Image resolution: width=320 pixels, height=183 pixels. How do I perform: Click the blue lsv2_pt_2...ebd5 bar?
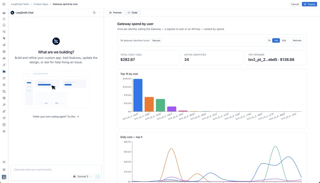pos(138,95)
